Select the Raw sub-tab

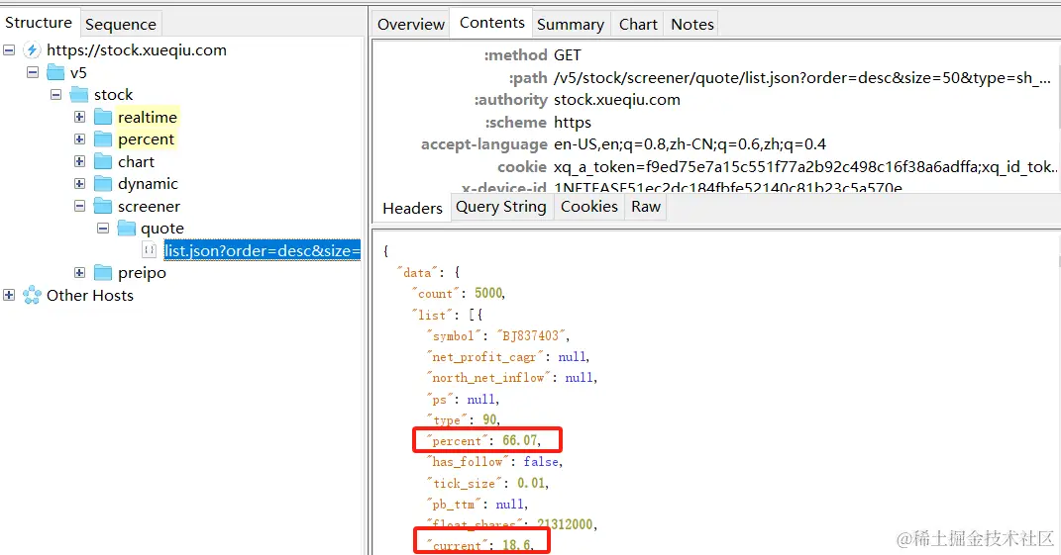(646, 207)
